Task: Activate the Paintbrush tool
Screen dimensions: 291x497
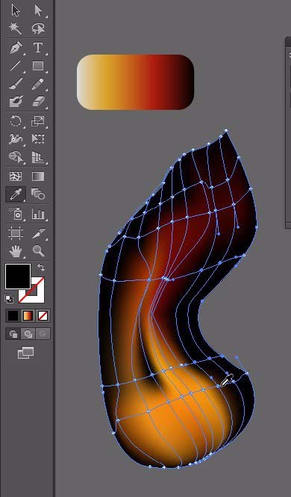Action: (16, 84)
